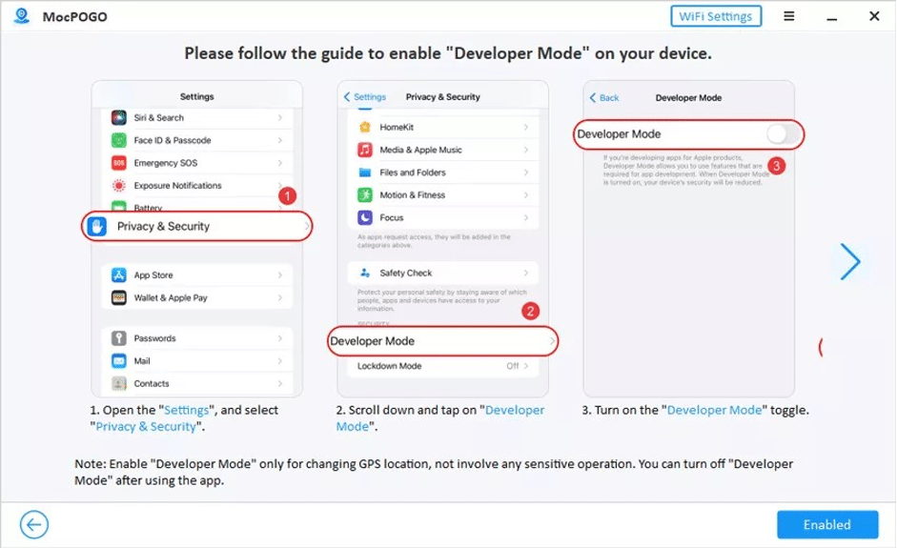Click the Privacy & Security hand icon
This screenshot has height=548, width=897.
[x=97, y=226]
